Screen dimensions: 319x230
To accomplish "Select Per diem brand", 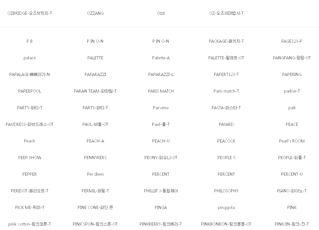I will click(95, 174).
